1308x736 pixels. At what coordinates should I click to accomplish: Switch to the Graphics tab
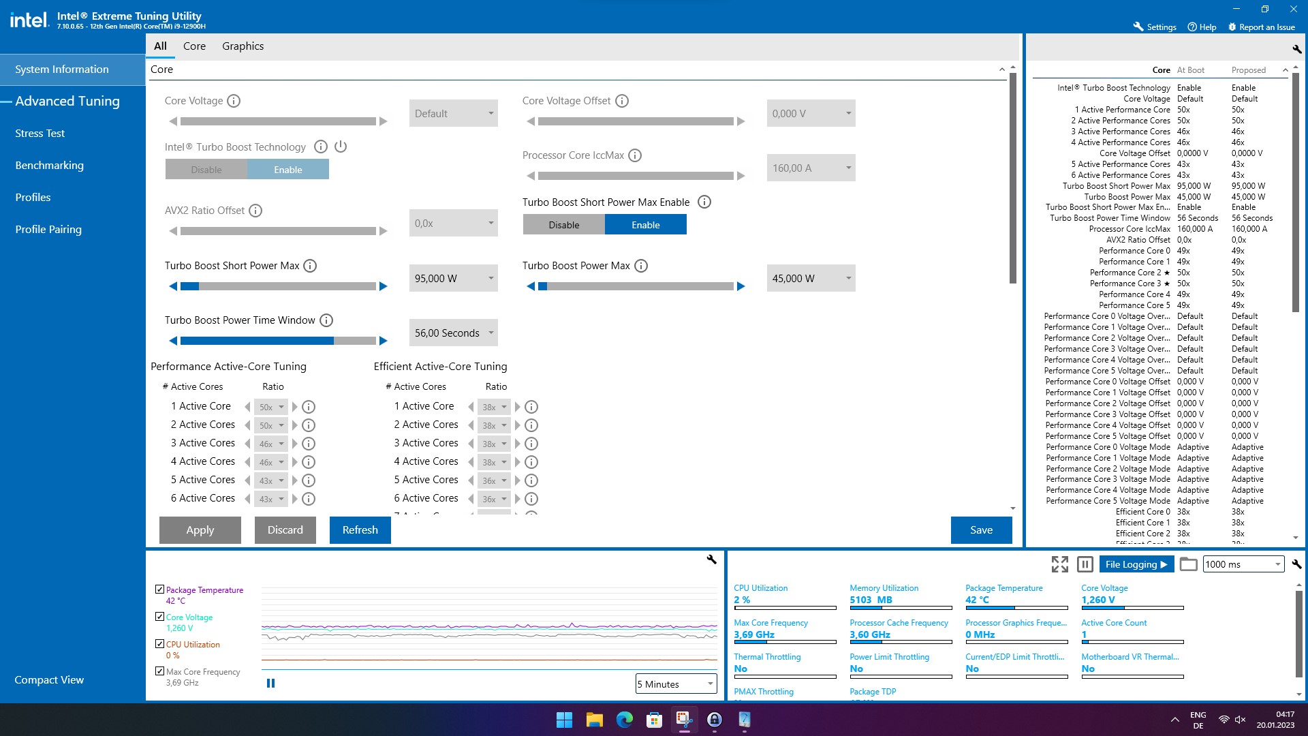pyautogui.click(x=243, y=46)
